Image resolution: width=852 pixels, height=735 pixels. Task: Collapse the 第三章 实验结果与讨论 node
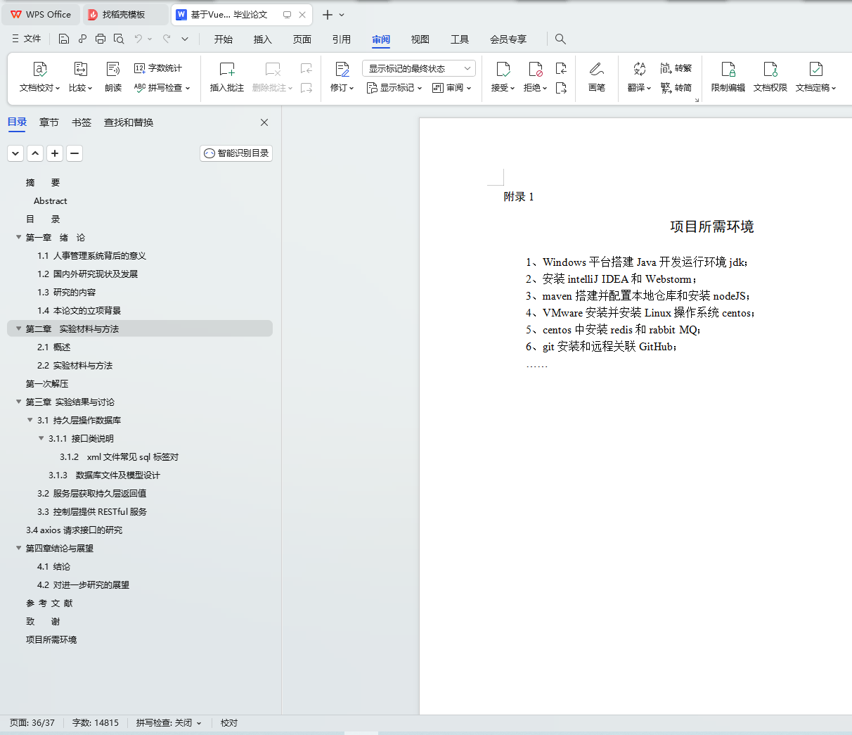tap(19, 402)
